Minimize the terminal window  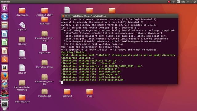[x=66, y=16]
